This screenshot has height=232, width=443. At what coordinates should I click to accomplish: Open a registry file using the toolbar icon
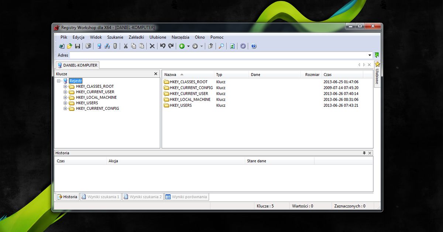pos(69,46)
